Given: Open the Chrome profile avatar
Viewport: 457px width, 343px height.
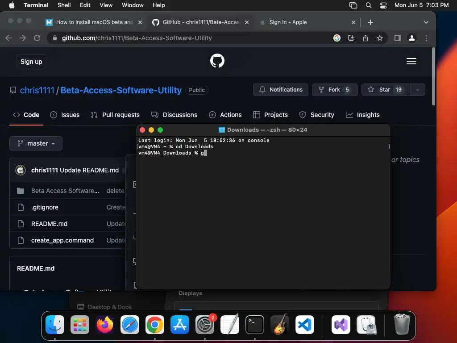Looking at the screenshot, I should coord(412,38).
